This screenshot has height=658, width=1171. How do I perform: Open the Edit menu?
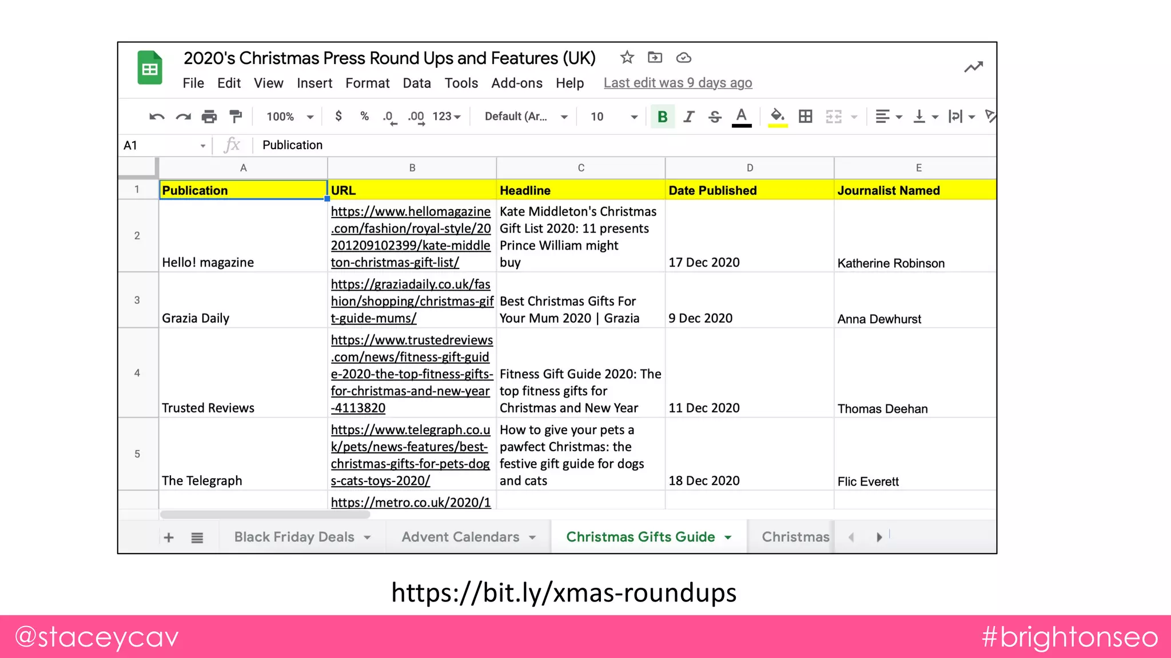point(229,83)
